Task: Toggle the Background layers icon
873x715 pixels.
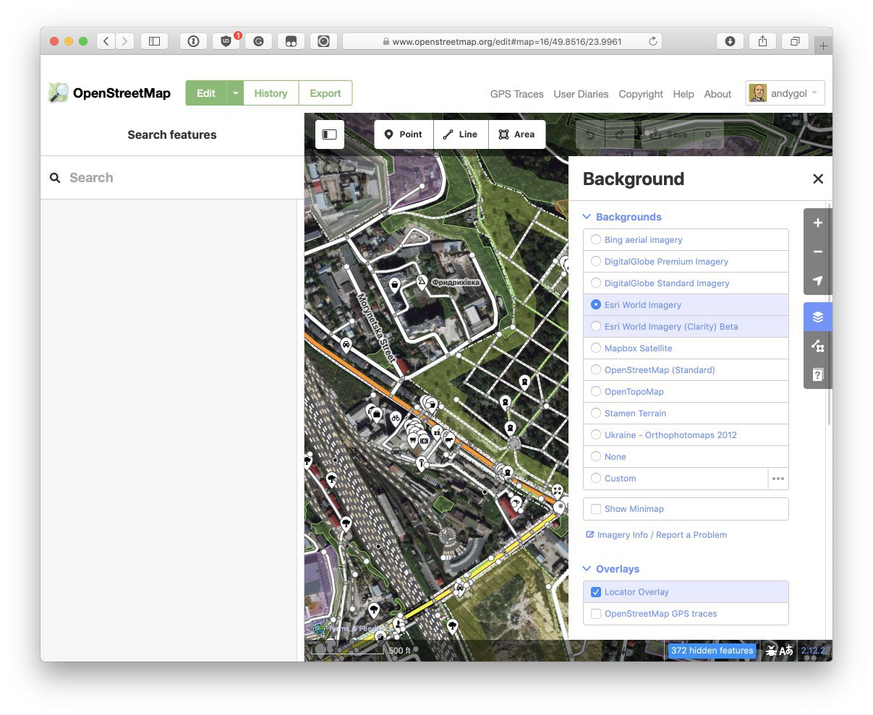Action: 818,317
